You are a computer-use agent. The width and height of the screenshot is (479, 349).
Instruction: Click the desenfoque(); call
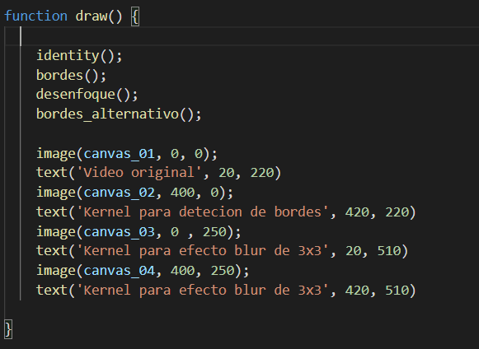(87, 95)
